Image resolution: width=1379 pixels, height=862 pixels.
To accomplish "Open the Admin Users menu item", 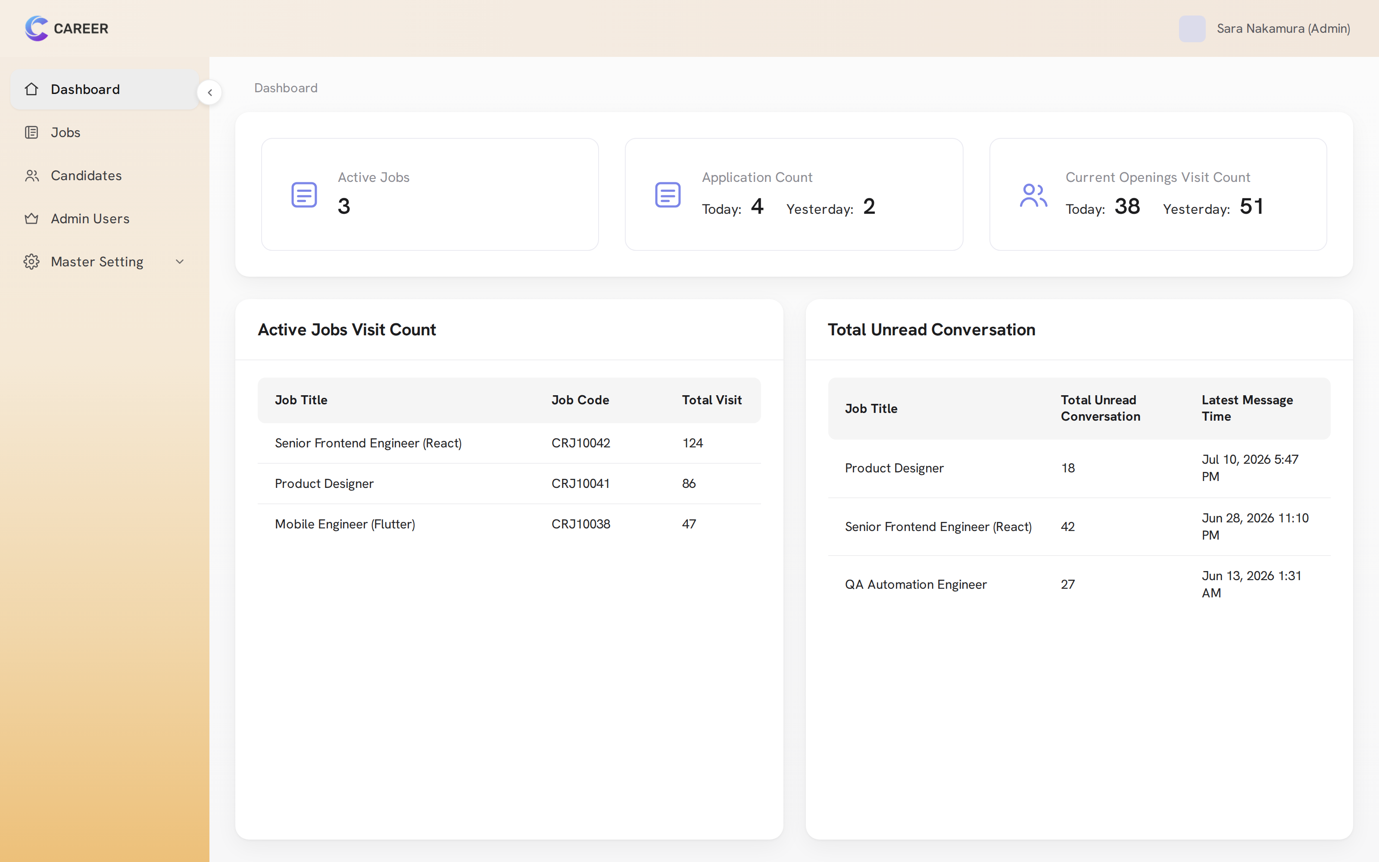I will coord(105,219).
